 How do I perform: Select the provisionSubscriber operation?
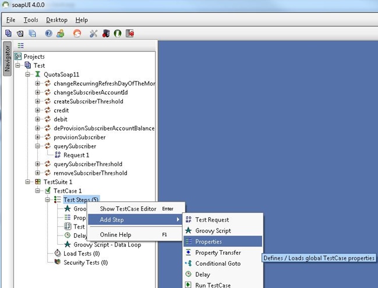pyautogui.click(x=80, y=137)
